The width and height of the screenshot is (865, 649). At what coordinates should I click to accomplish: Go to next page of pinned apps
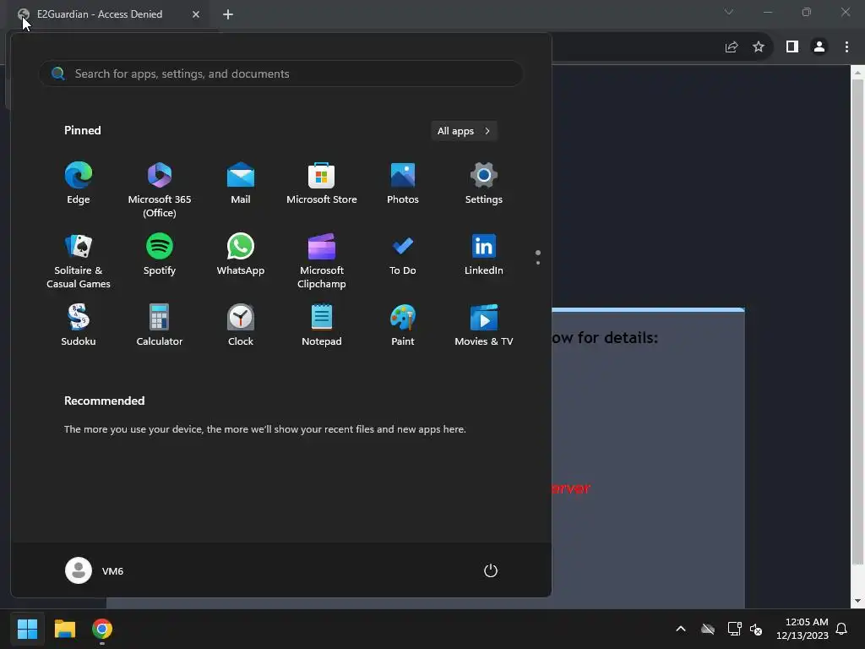(538, 262)
